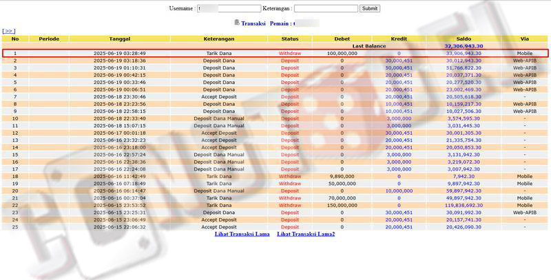Click the [>>] navigation link

pos(9,31)
